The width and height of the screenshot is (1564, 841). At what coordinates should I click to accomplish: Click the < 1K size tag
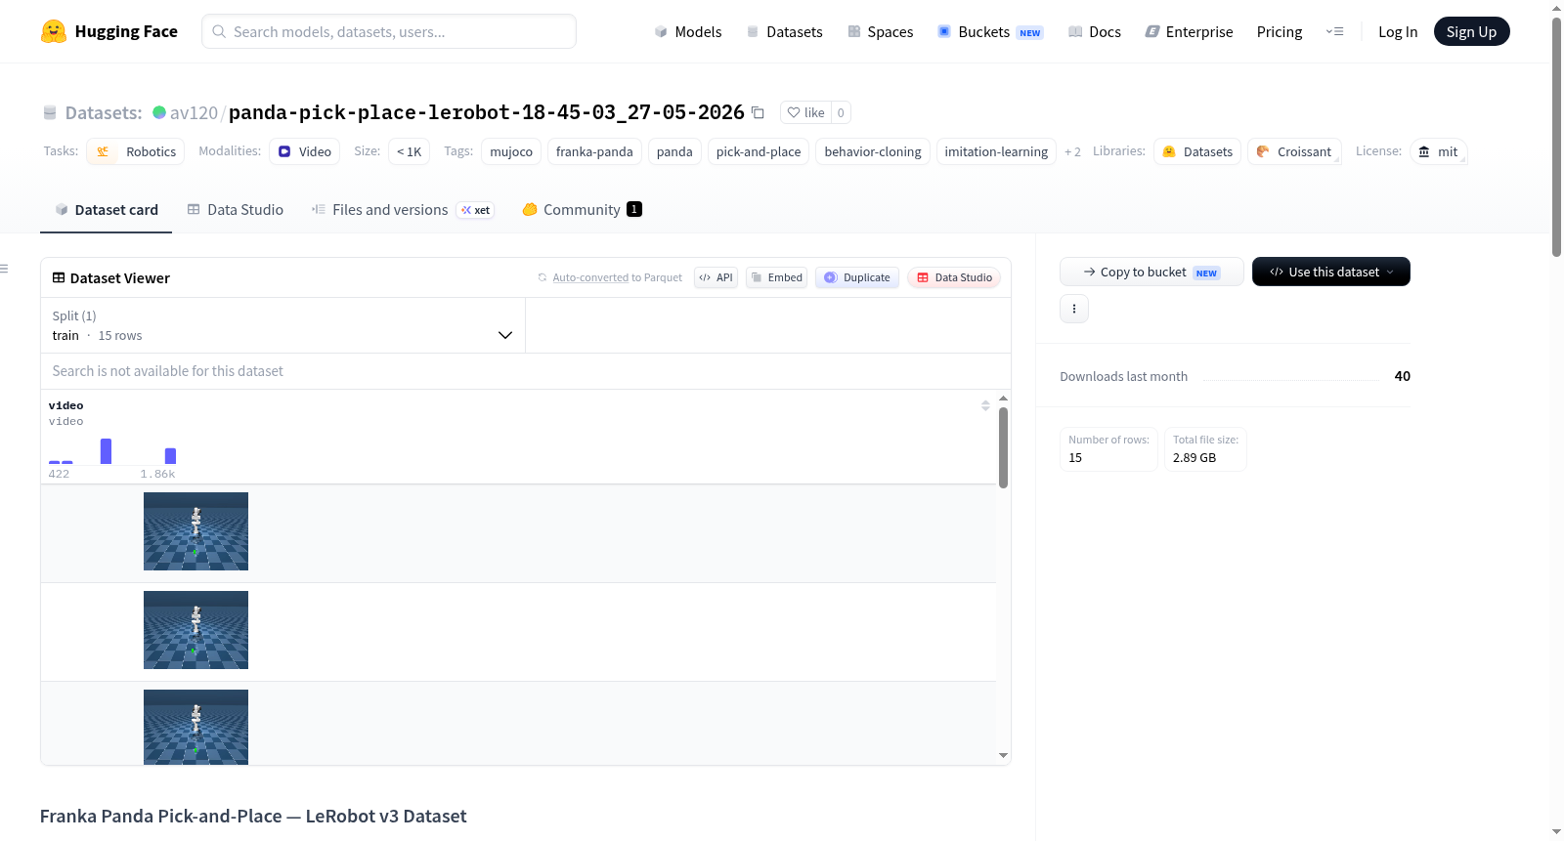409,151
